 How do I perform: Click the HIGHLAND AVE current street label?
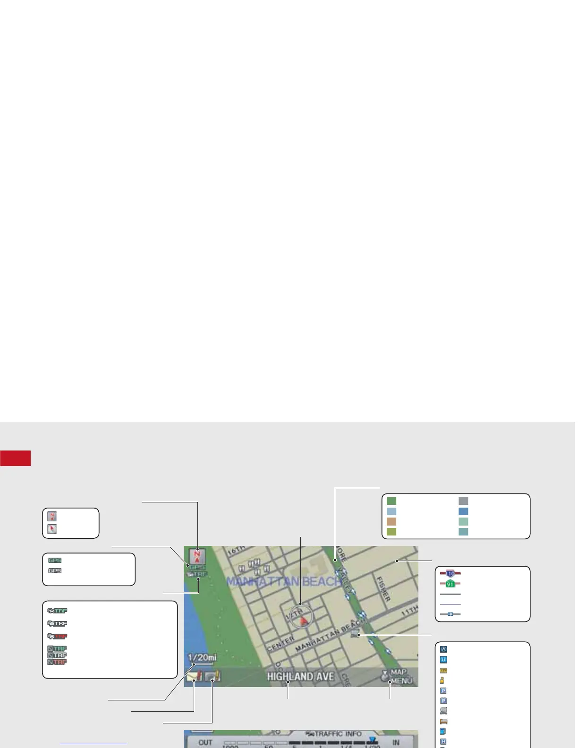pyautogui.click(x=300, y=676)
